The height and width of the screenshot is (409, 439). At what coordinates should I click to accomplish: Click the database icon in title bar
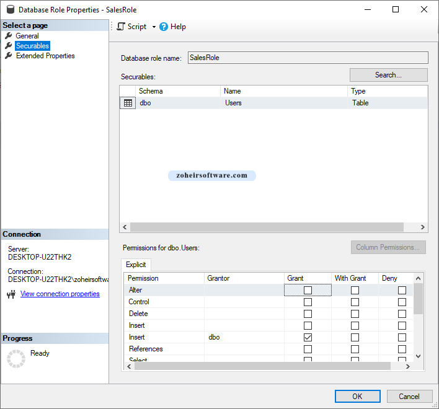coord(11,9)
